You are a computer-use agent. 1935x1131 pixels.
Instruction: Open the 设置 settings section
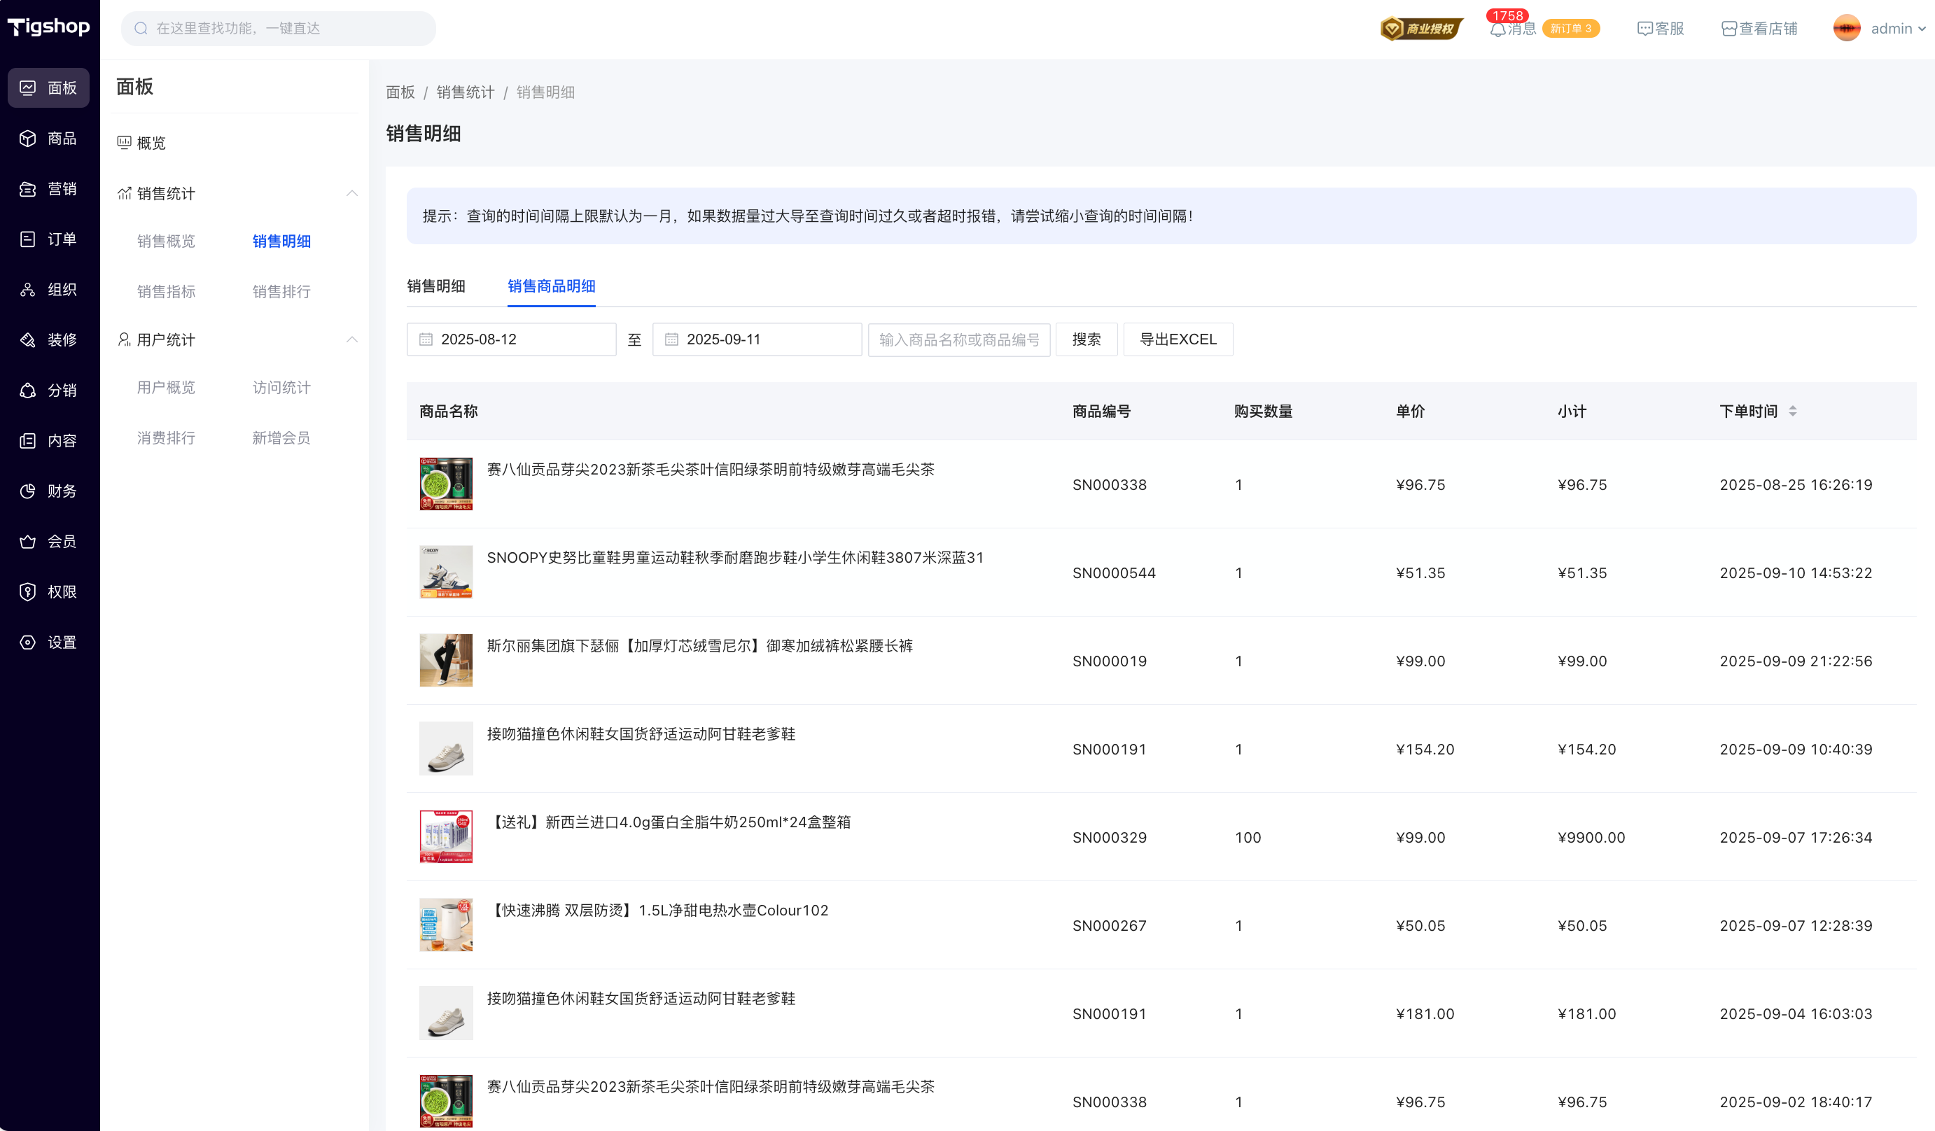click(x=48, y=642)
